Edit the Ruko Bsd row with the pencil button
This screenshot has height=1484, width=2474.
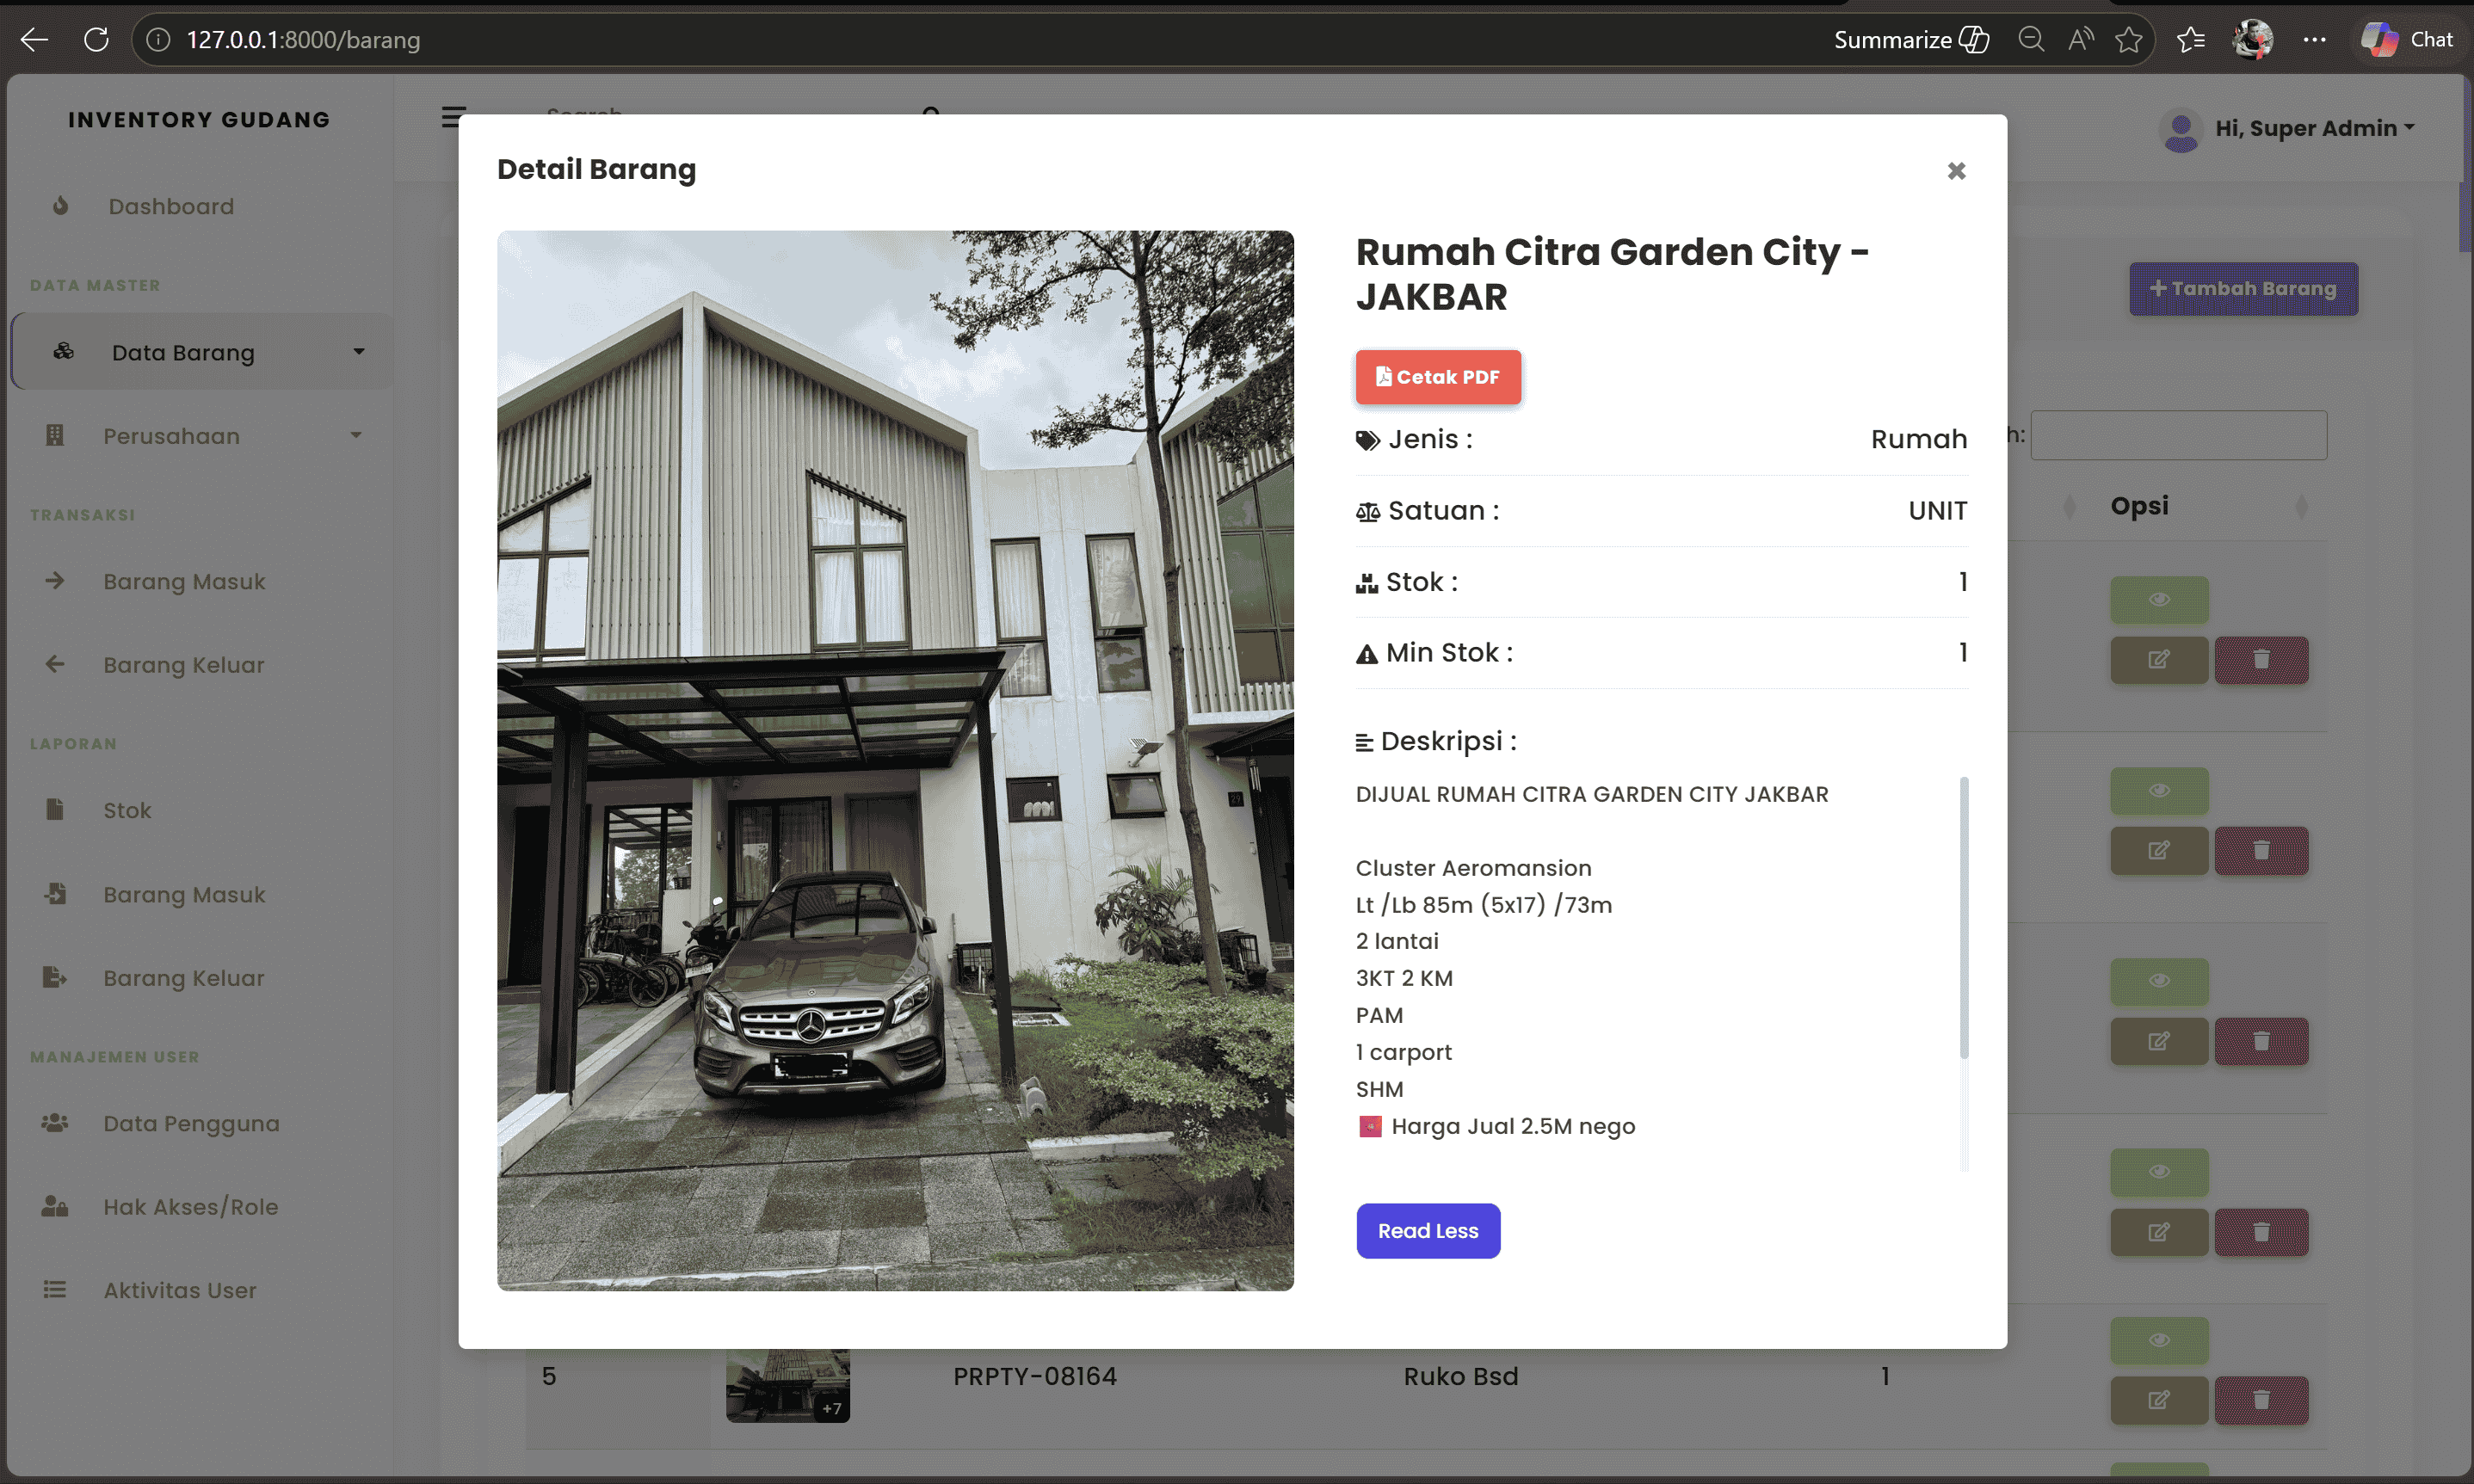[2159, 1400]
